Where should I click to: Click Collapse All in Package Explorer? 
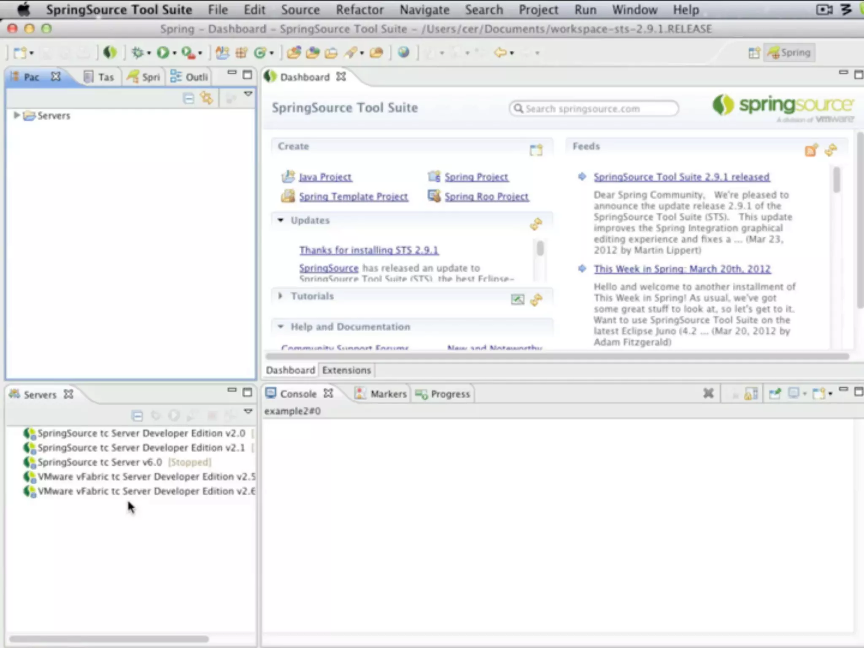(x=189, y=99)
